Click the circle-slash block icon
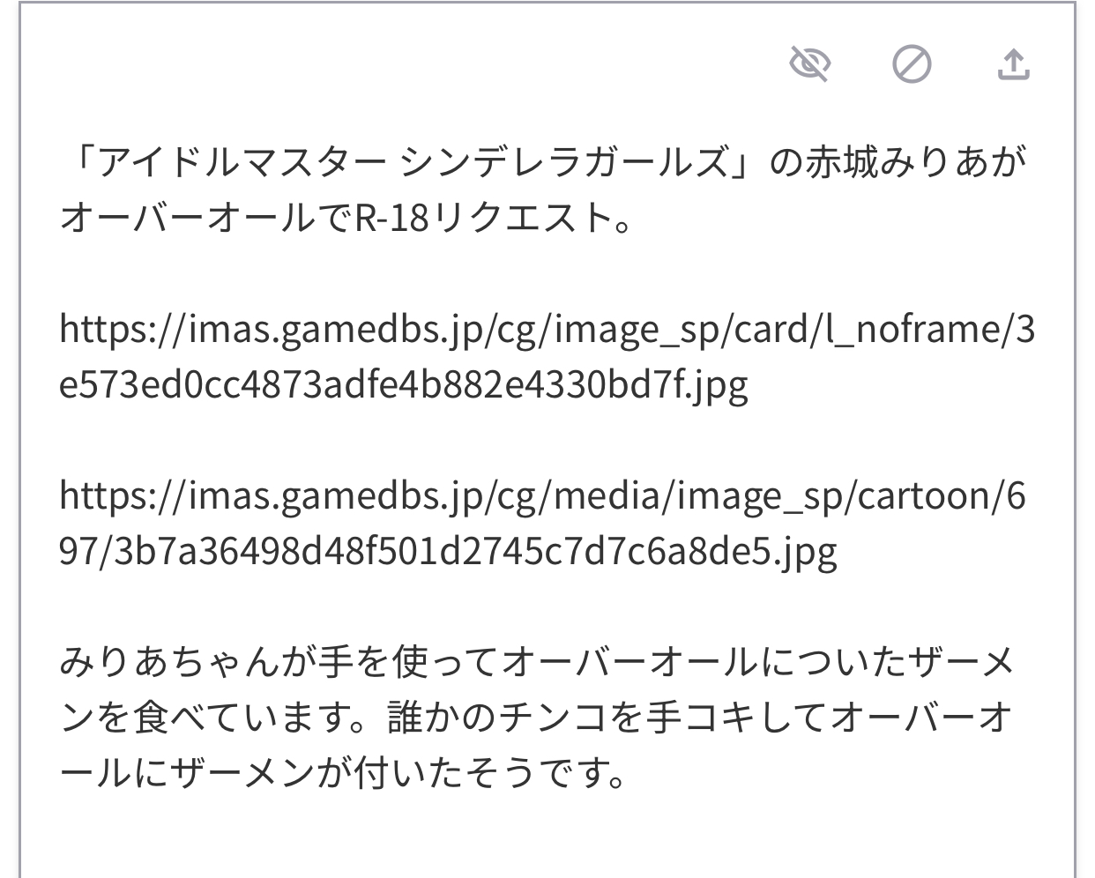The width and height of the screenshot is (1095, 878). tap(912, 64)
